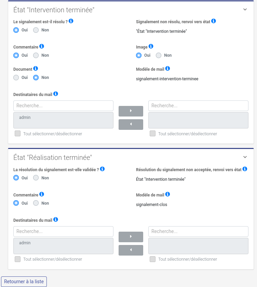
Task: Select "Non" for "Commentaire" under "Réalisation terminée"
Action: tap(36, 203)
